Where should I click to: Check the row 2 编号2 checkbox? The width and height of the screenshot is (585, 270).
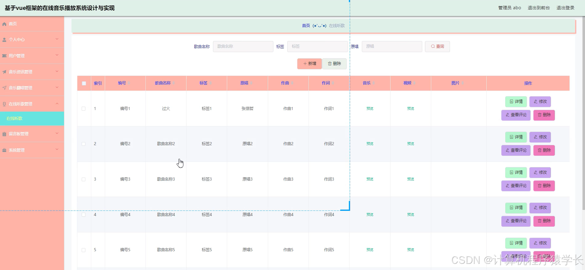click(84, 144)
